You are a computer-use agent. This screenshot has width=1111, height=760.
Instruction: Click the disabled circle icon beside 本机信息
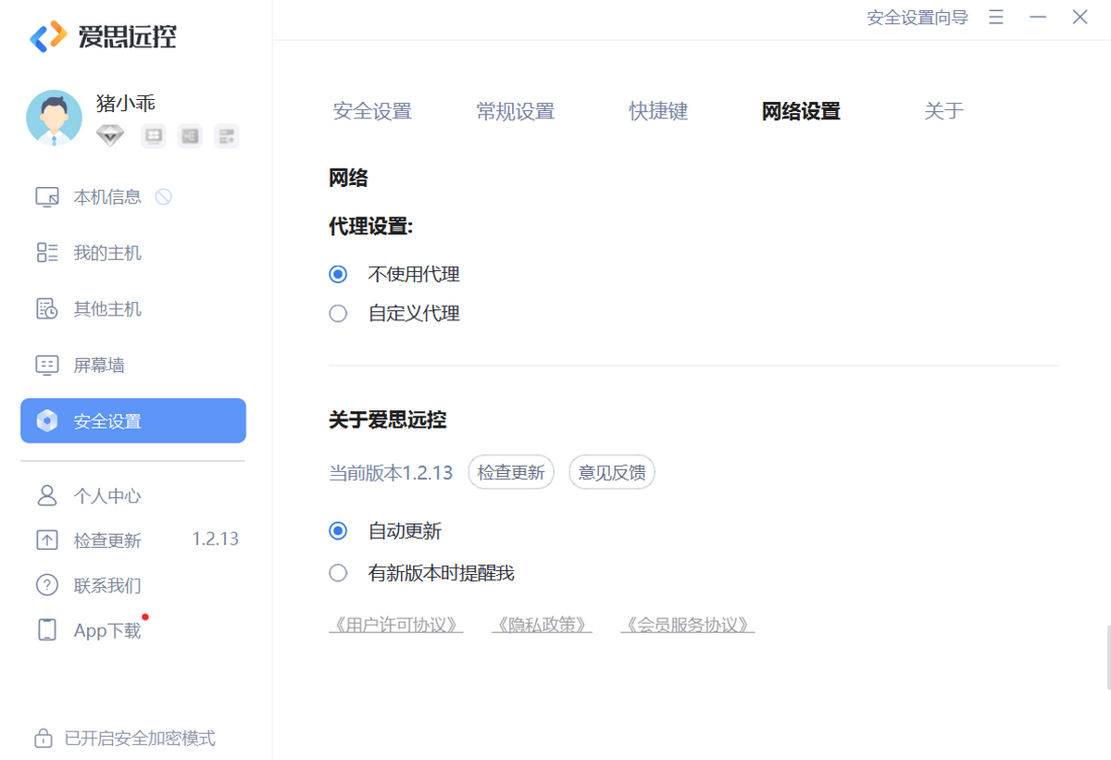click(164, 196)
